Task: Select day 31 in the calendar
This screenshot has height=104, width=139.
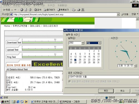Action: pos(98,62)
